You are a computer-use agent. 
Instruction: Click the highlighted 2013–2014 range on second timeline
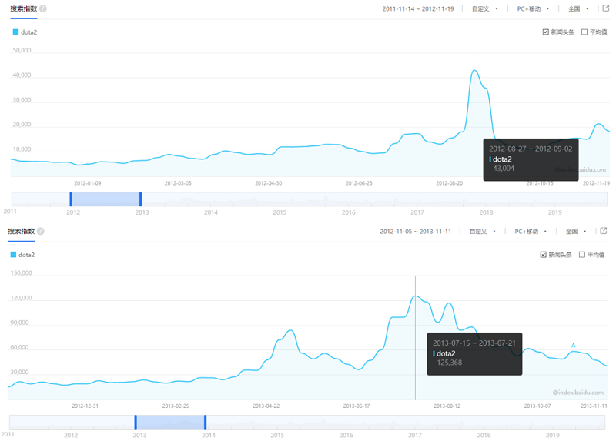[x=170, y=422]
